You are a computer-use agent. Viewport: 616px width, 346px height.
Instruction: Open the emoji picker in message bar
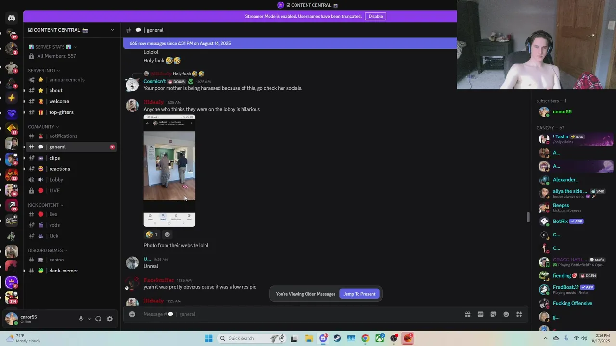[x=506, y=314]
